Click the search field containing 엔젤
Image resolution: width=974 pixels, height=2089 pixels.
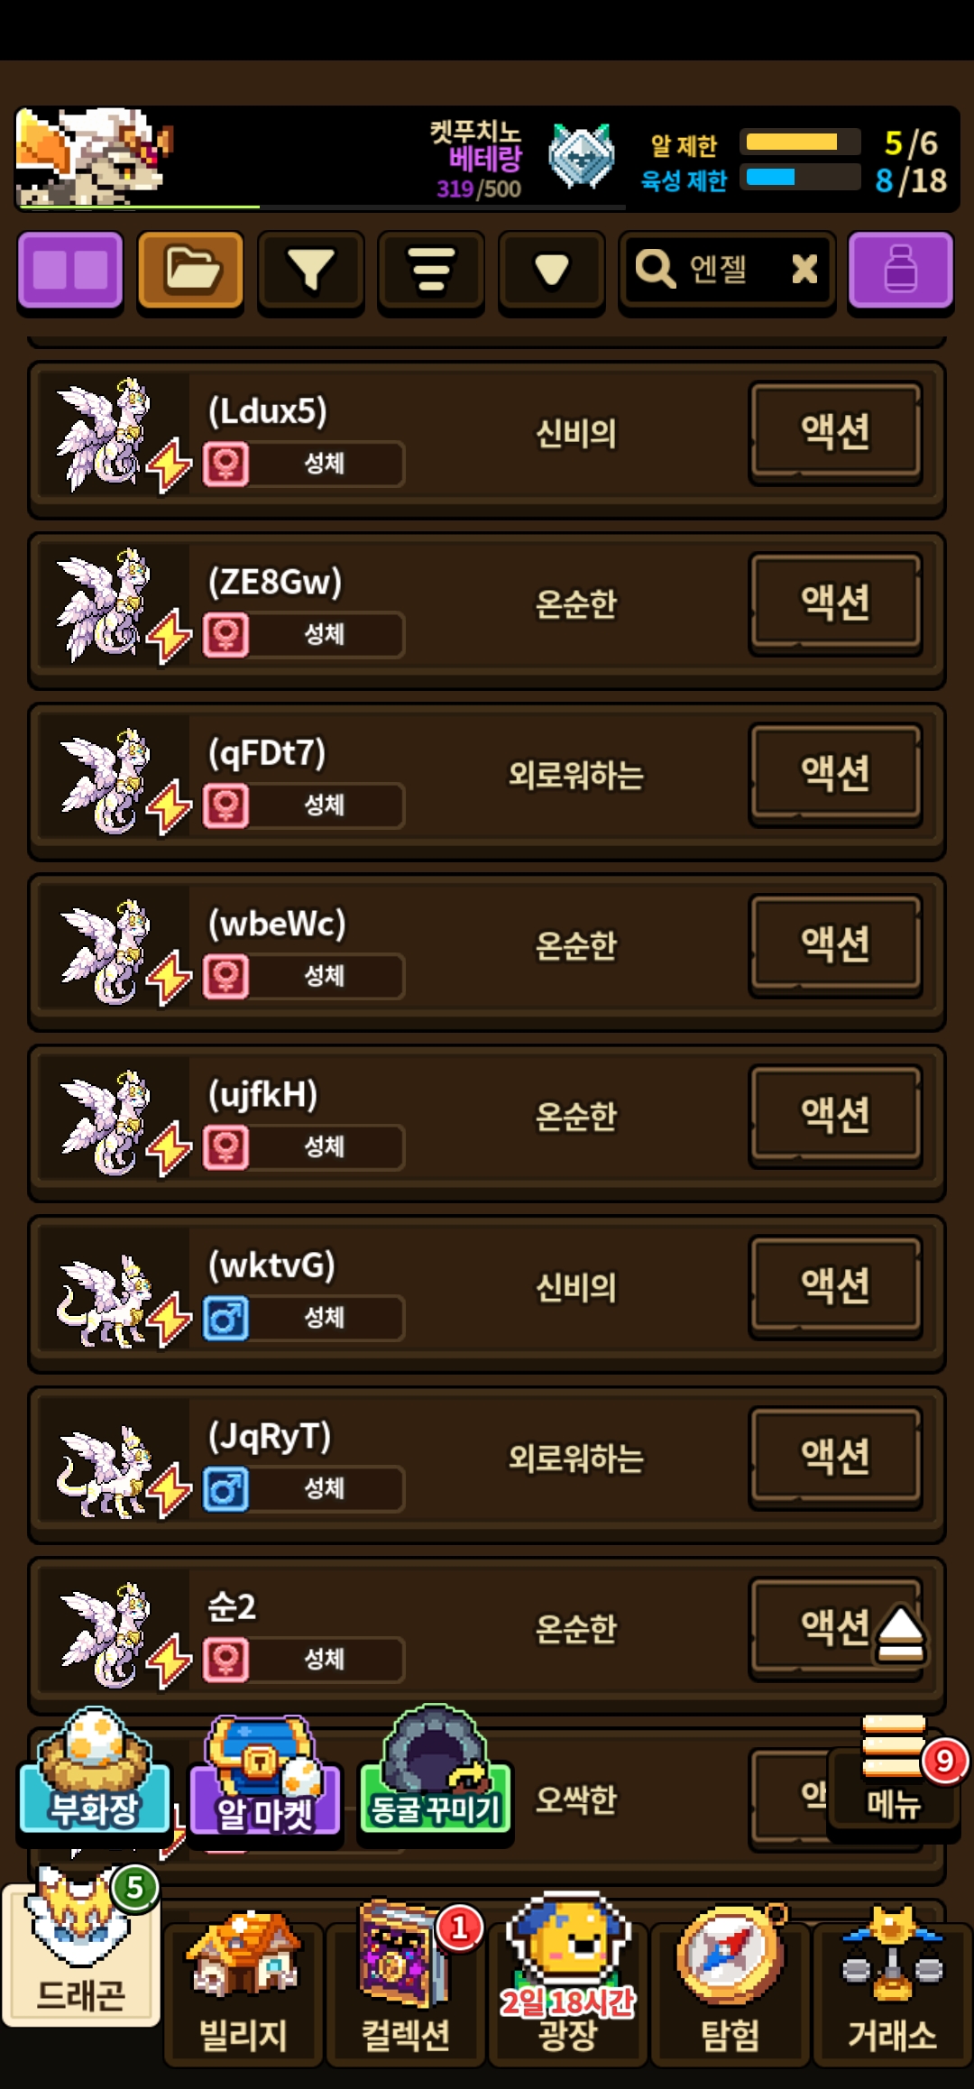click(727, 271)
